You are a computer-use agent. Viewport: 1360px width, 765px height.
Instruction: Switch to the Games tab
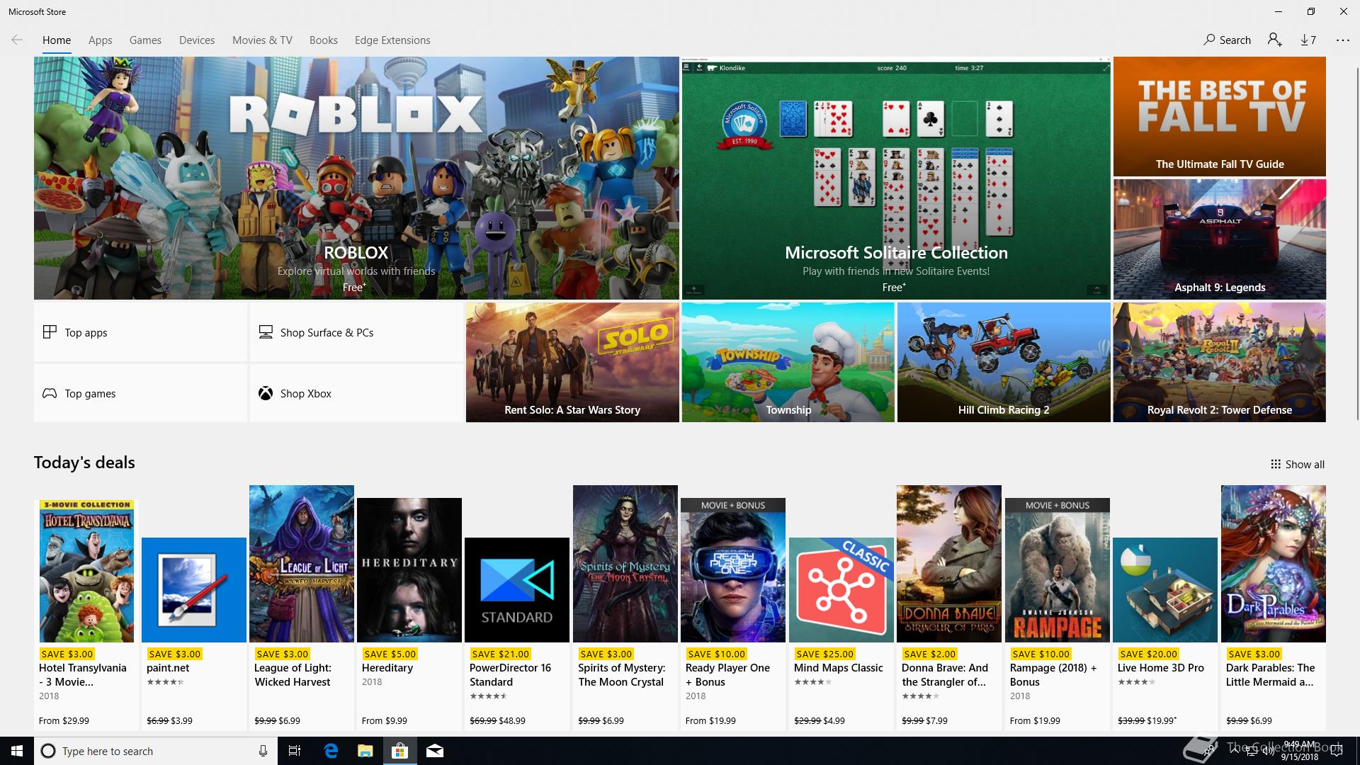coord(145,40)
